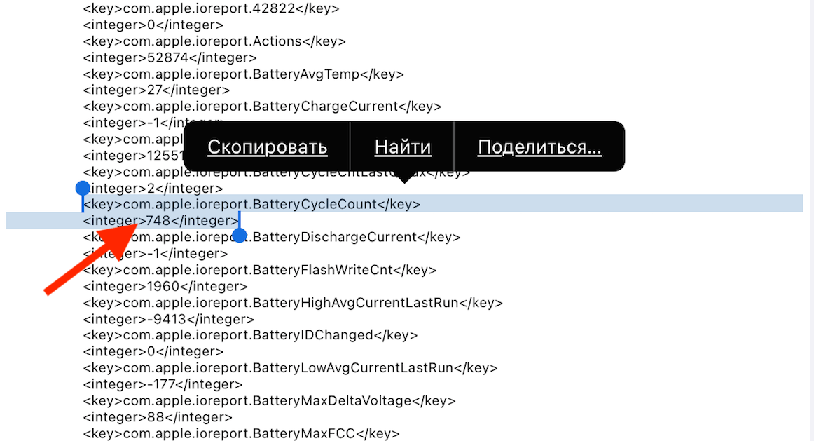The width and height of the screenshot is (814, 441).
Task: Choose Найти from the selection menu
Action: click(402, 147)
